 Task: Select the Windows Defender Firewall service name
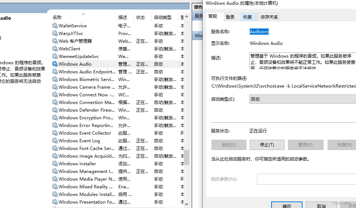87,110
